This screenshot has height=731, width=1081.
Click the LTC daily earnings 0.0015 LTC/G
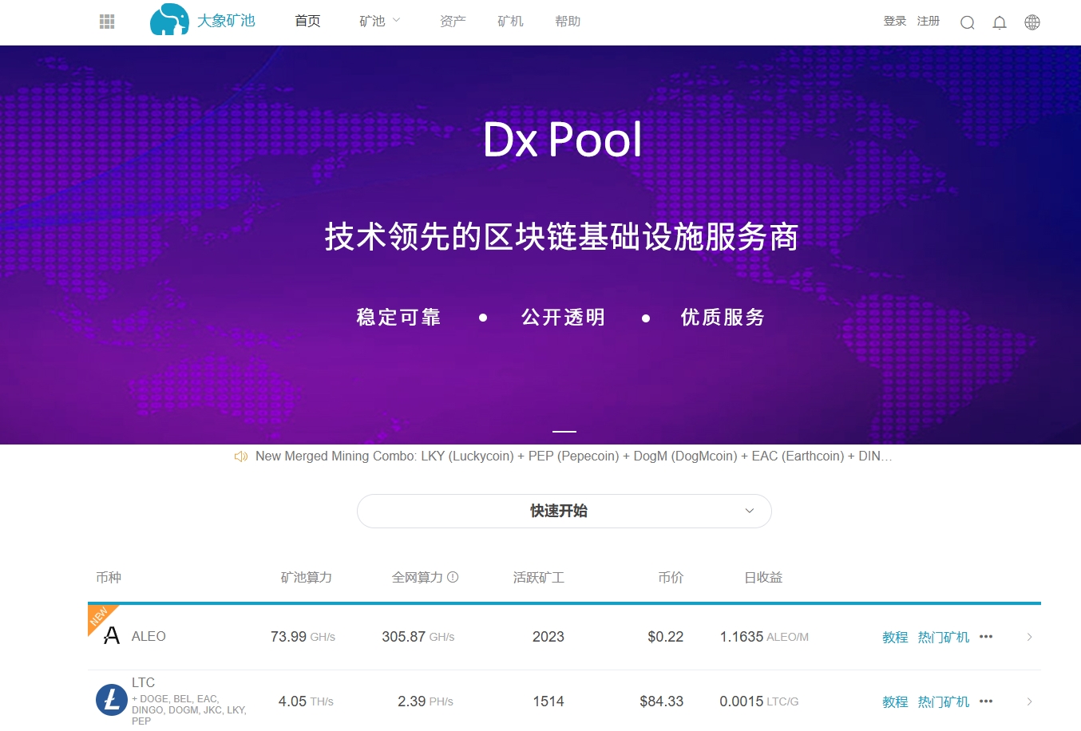[x=759, y=701]
